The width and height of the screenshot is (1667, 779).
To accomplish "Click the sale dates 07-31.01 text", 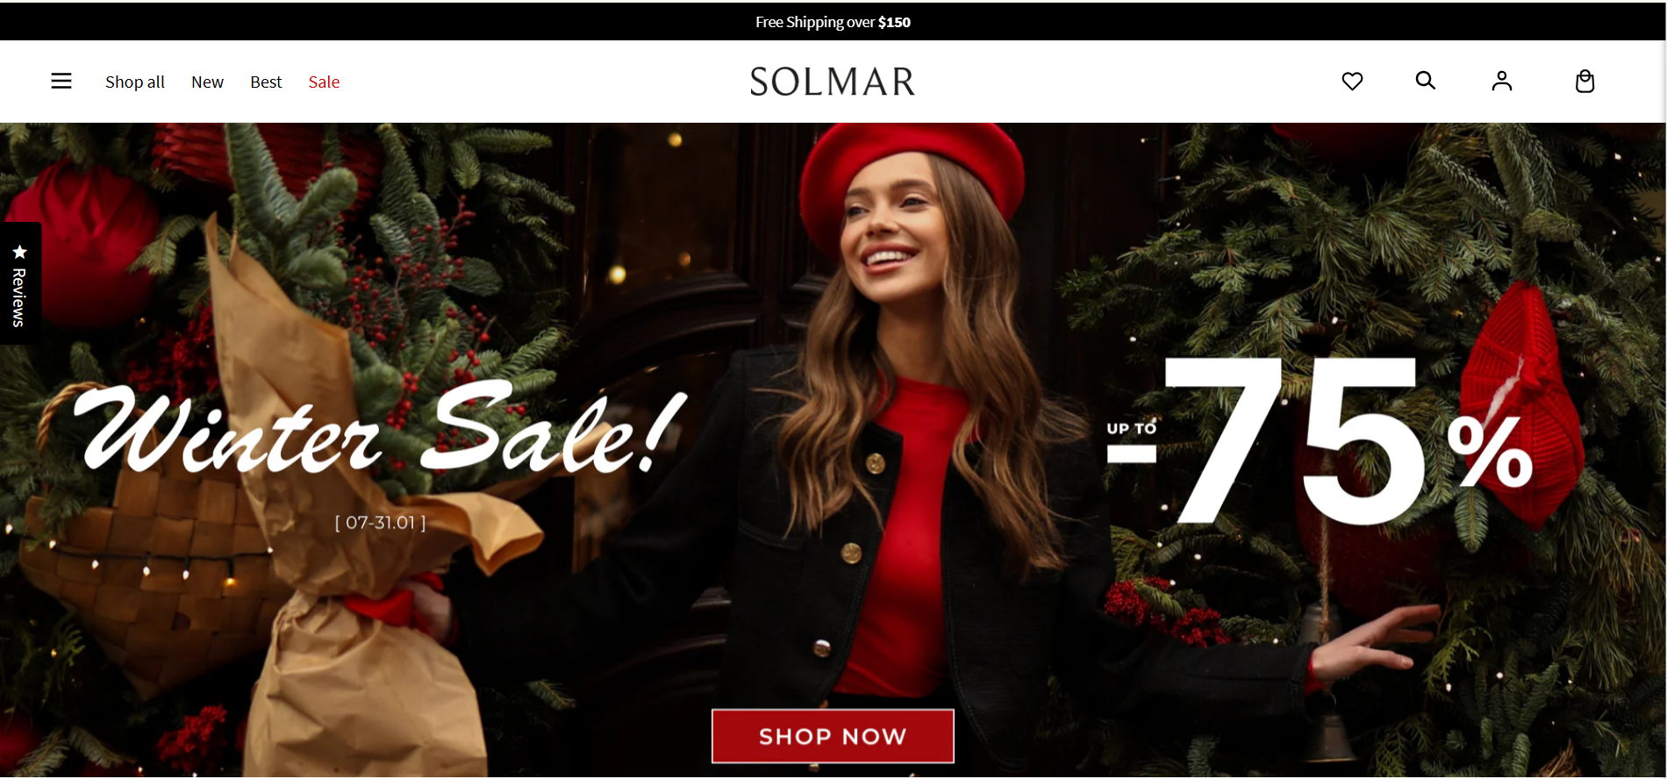I will coord(381,523).
